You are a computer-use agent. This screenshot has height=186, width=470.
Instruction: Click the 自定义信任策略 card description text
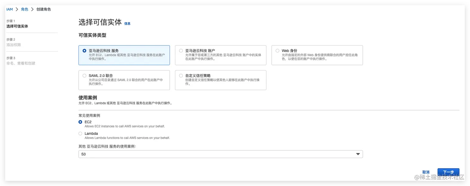point(222,82)
